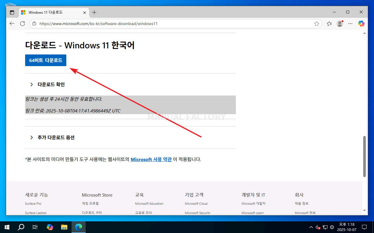Expand the 추가 다운로드 옵션 section
374x233 pixels.
pyautogui.click(x=56, y=137)
